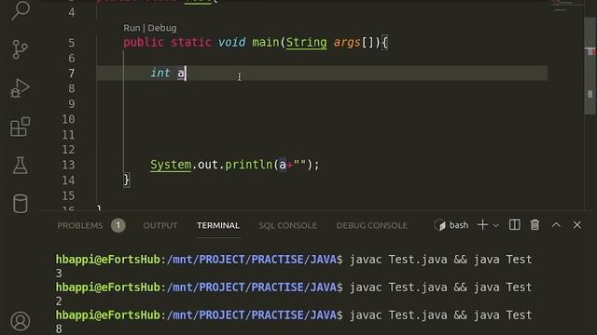Click closing brace on line 14
Viewport: 597px width, 335px height.
tap(127, 180)
